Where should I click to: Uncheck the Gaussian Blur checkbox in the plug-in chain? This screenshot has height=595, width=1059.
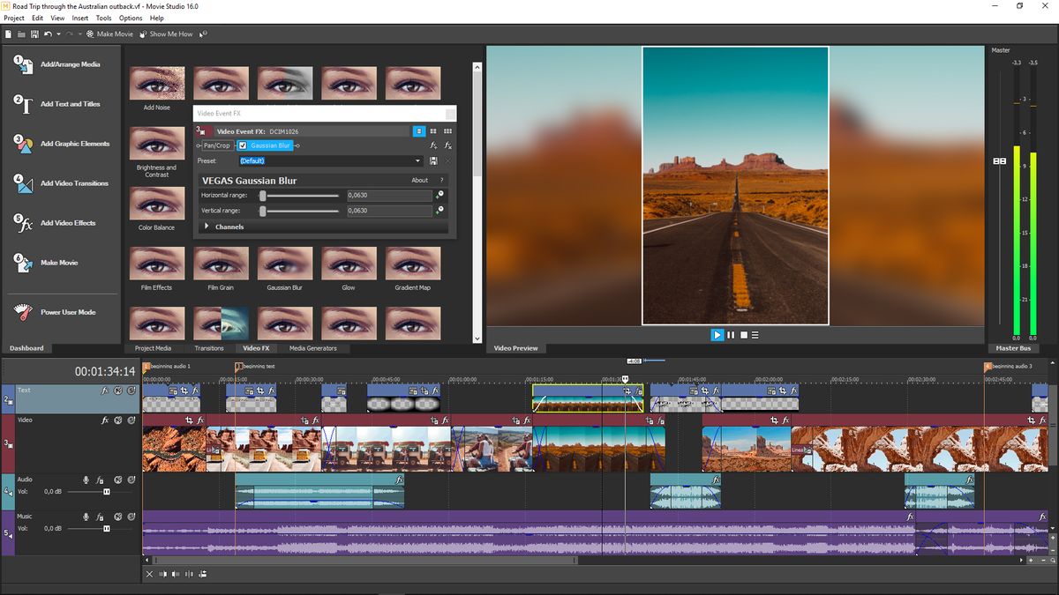coord(243,145)
